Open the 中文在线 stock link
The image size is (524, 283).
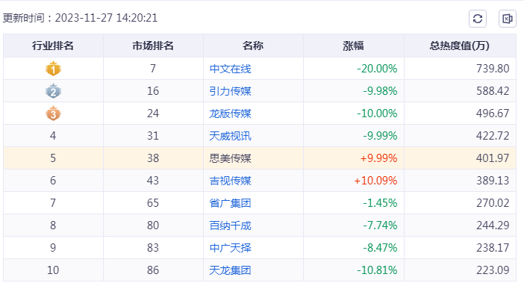[230, 69]
